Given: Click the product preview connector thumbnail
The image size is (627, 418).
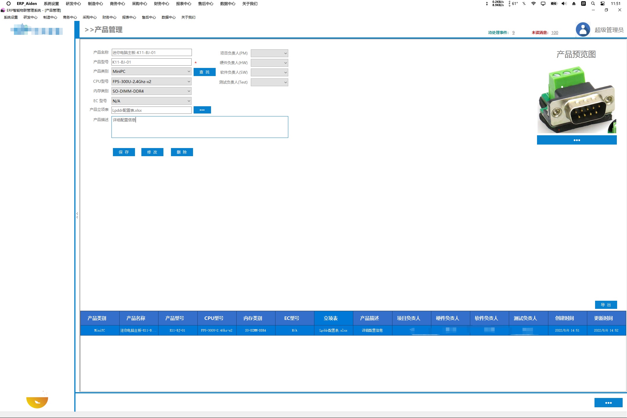Looking at the screenshot, I should pyautogui.click(x=576, y=100).
